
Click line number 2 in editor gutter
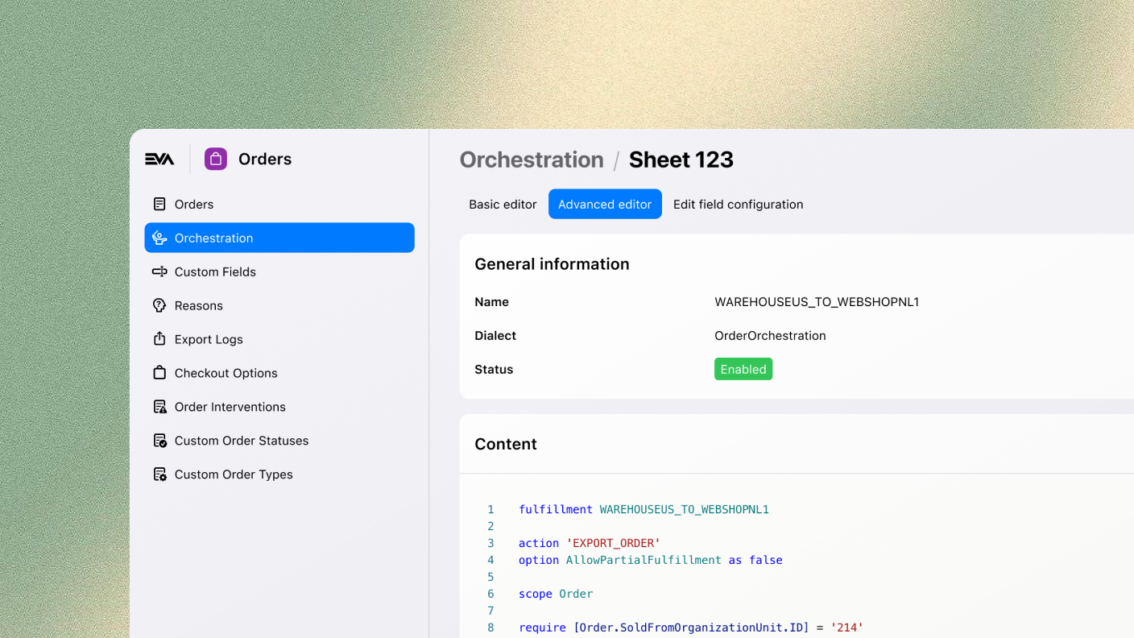pos(490,527)
